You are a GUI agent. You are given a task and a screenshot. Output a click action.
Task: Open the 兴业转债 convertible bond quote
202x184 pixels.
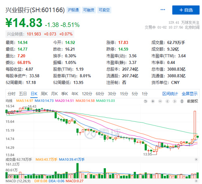coord(40,34)
